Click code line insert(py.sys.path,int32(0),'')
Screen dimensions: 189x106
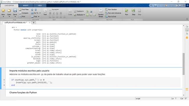[x=34, y=82]
